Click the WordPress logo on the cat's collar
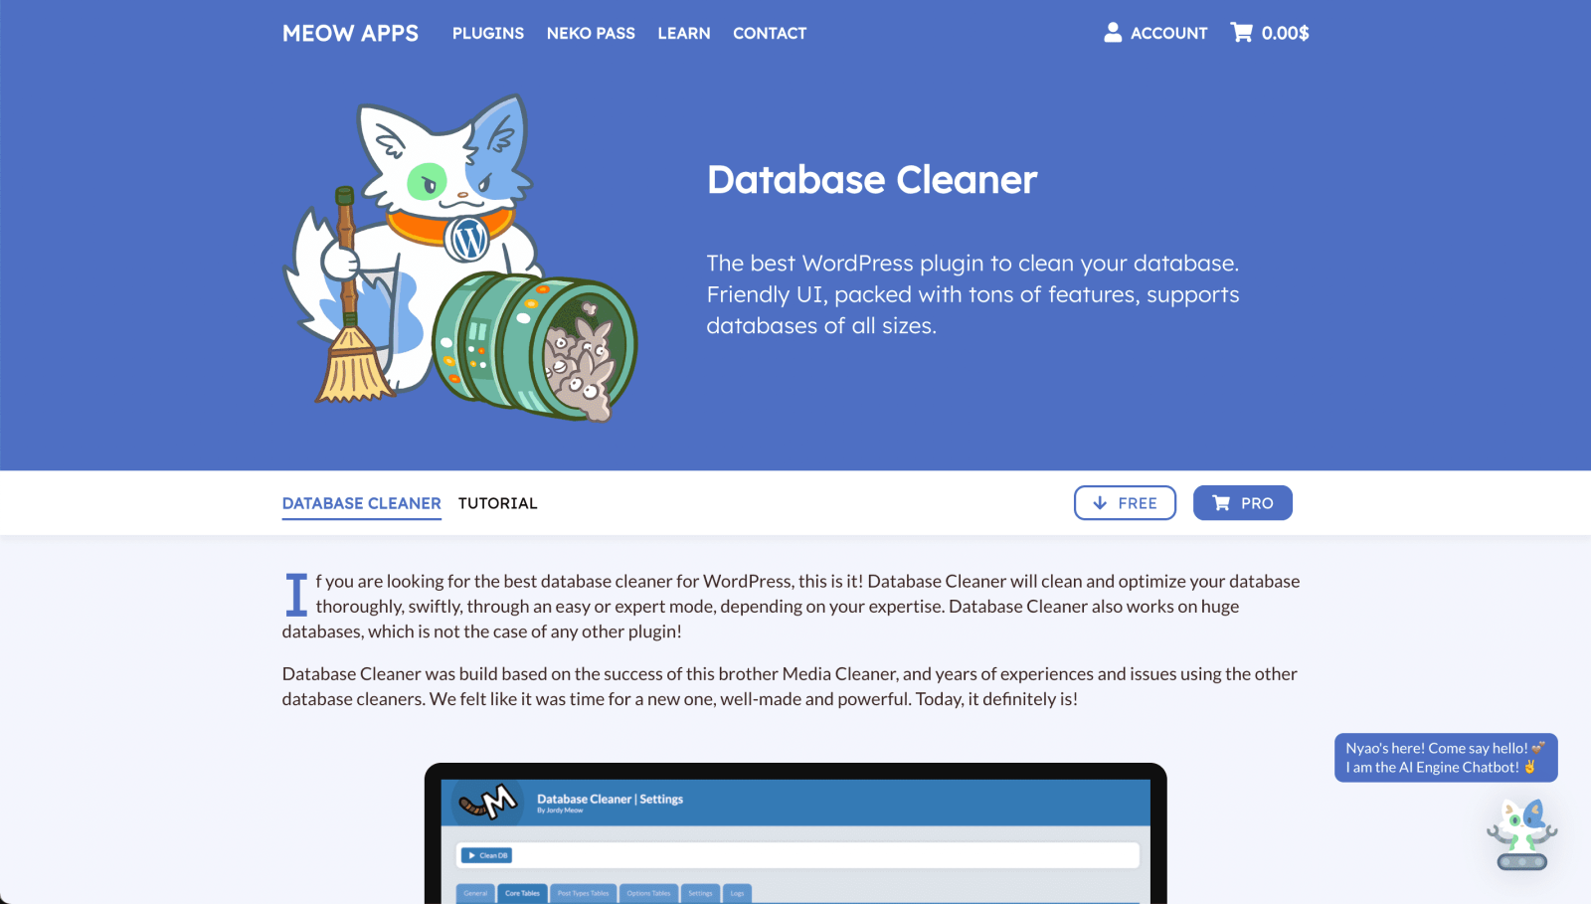 coord(467,239)
